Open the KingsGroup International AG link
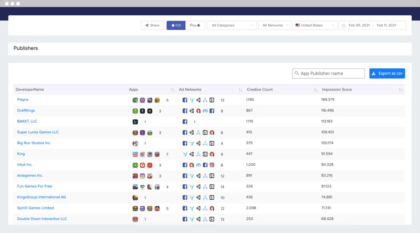 point(42,197)
